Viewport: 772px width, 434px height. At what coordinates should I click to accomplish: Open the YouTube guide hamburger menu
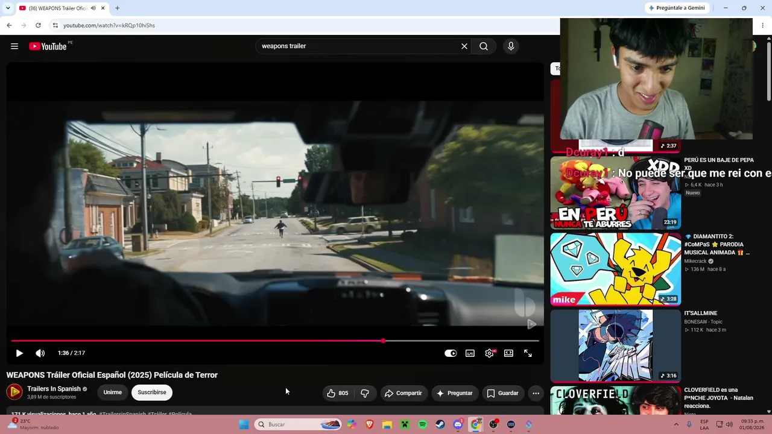tap(14, 46)
